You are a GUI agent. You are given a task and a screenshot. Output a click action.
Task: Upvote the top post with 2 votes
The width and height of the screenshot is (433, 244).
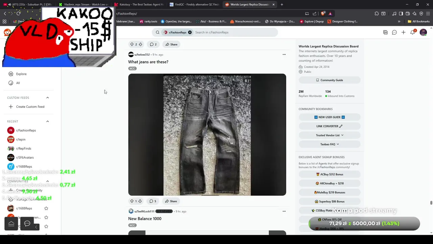click(132, 44)
